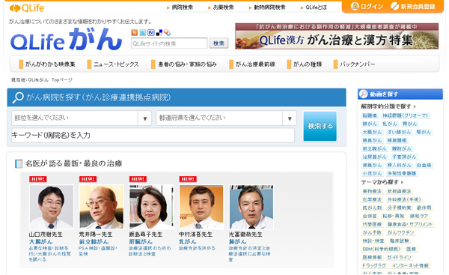The width and height of the screenshot is (449, 275).
Task: Click 分子標的薬 tag in sidebar
Action: 399,208
